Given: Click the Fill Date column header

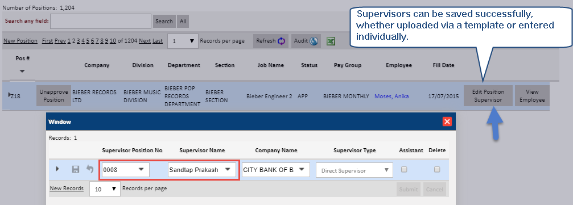Looking at the screenshot, I should [x=444, y=65].
